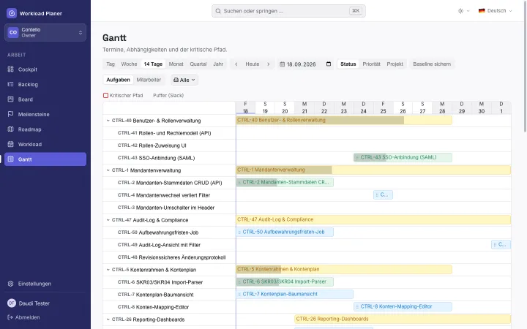This screenshot has width=527, height=329.
Task: Open the Deutsch language dropdown
Action: (x=495, y=11)
